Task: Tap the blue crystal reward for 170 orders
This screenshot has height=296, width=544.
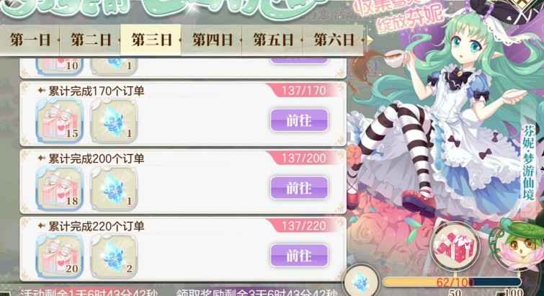Action: tap(114, 120)
